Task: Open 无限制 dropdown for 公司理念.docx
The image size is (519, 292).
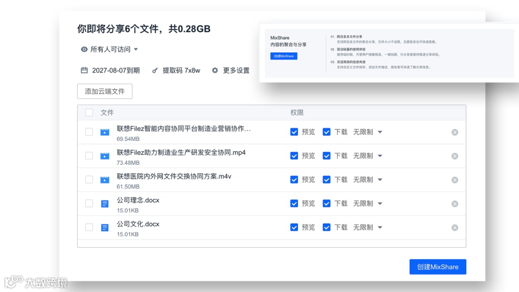Action: tap(368, 203)
